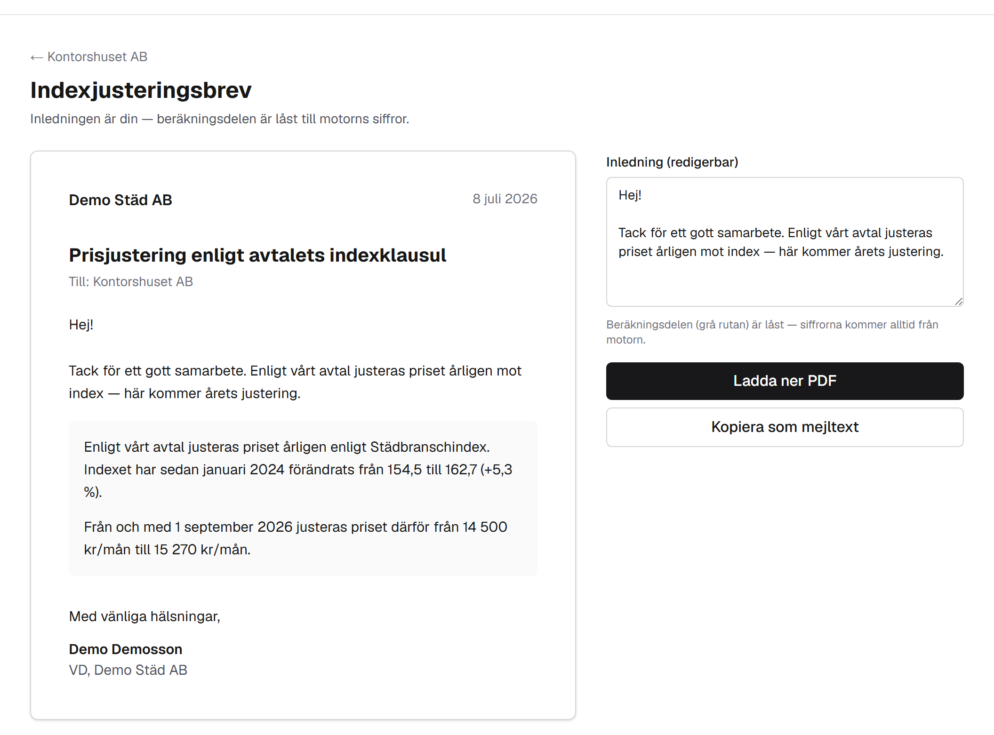Go back to Kontorshuset AB

point(89,57)
